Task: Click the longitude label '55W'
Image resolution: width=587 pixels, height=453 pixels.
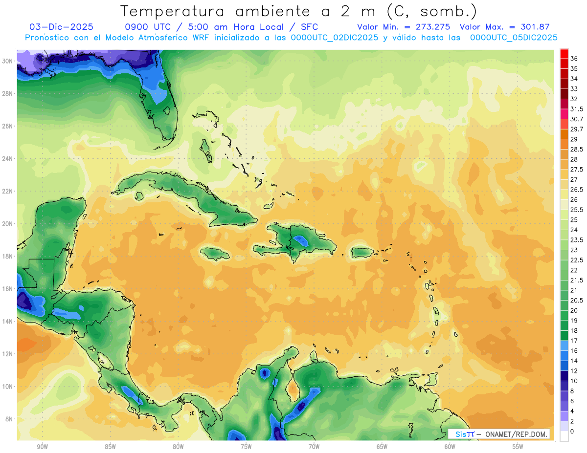Action: [x=518, y=447]
